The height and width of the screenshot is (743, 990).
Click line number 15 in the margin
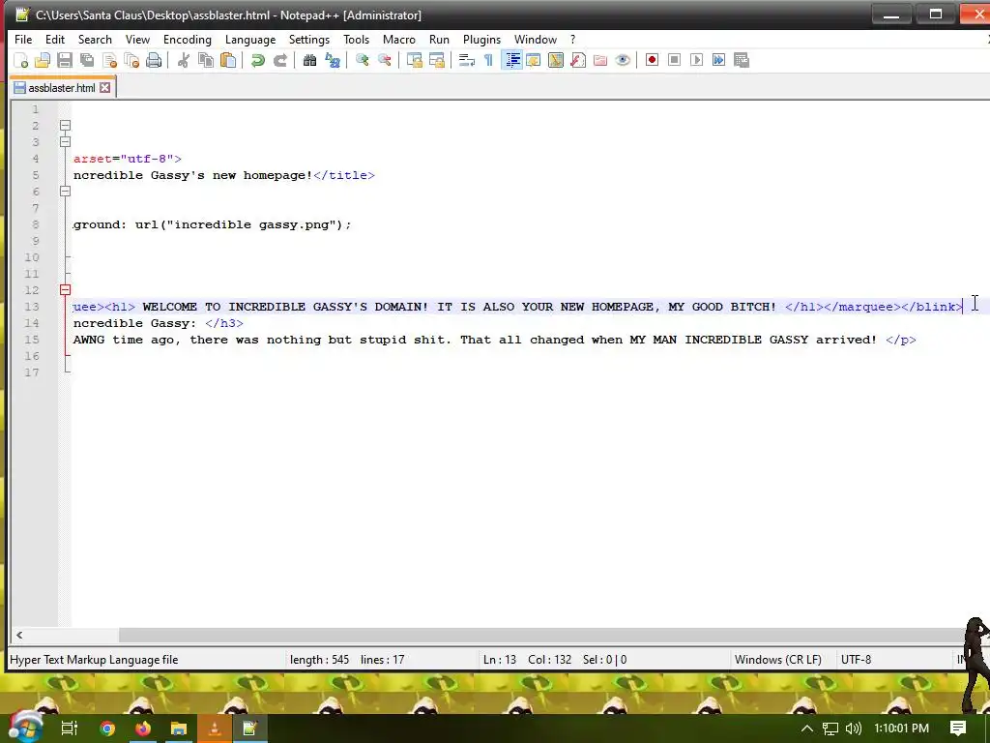(x=32, y=340)
